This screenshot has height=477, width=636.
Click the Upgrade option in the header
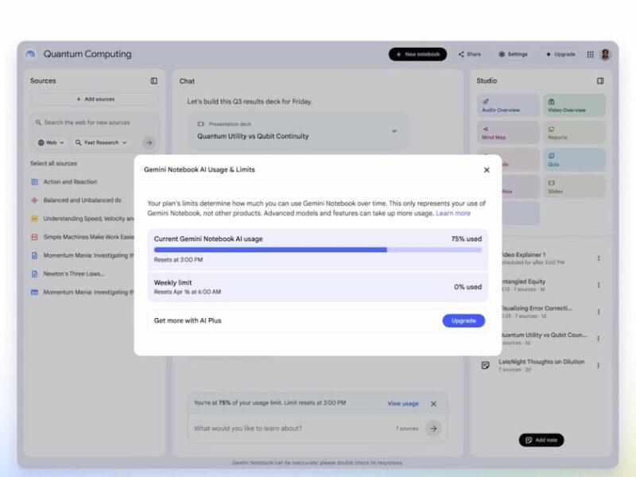click(x=560, y=54)
